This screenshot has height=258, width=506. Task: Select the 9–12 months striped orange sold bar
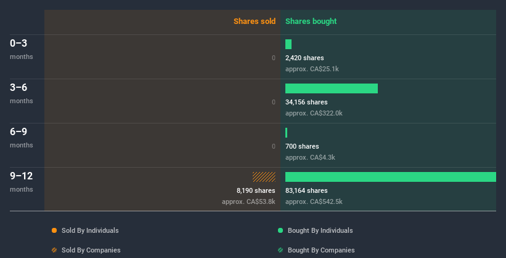(x=264, y=177)
